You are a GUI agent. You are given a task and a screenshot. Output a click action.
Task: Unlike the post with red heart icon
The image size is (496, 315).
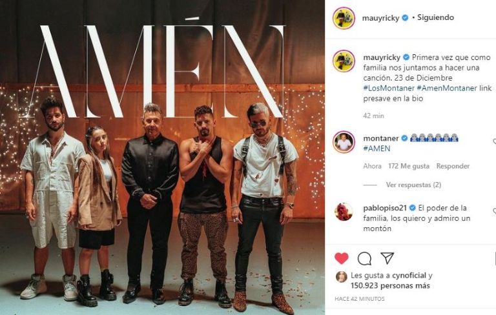tap(341, 258)
